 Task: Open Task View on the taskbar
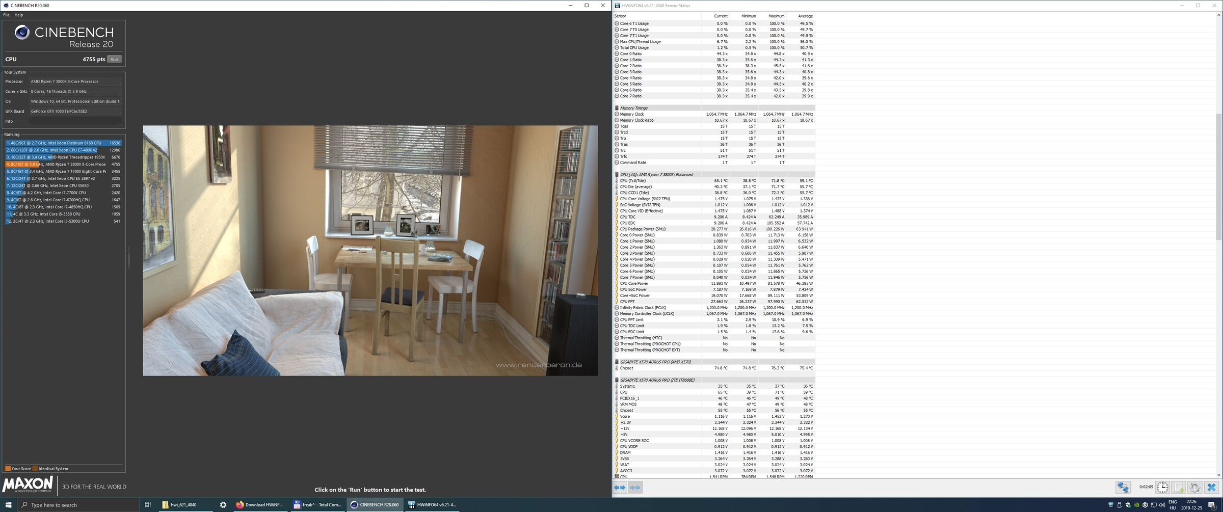click(x=148, y=505)
